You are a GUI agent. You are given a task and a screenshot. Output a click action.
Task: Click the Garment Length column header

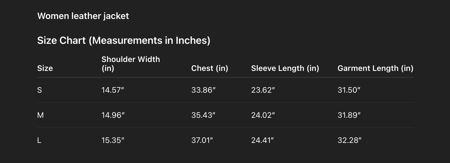[375, 68]
